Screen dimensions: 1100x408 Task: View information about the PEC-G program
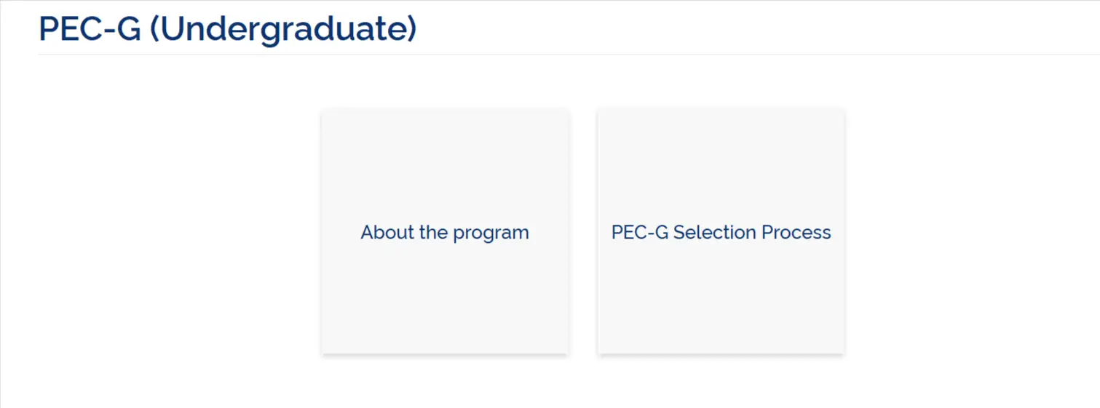point(445,232)
